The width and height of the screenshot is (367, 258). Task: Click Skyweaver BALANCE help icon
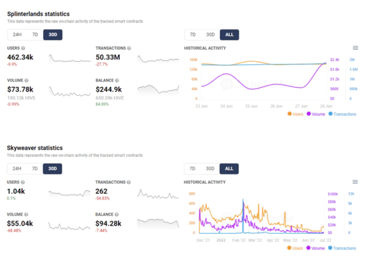click(116, 215)
